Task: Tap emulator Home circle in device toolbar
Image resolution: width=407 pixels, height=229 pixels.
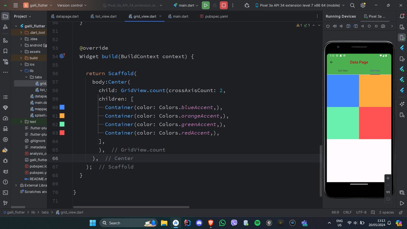Action: tap(369, 26)
